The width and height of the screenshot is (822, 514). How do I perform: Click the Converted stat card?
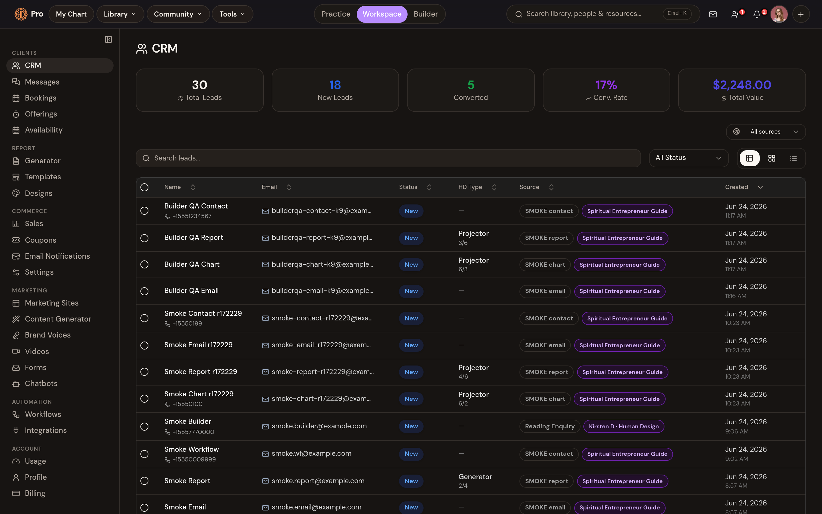(x=471, y=91)
